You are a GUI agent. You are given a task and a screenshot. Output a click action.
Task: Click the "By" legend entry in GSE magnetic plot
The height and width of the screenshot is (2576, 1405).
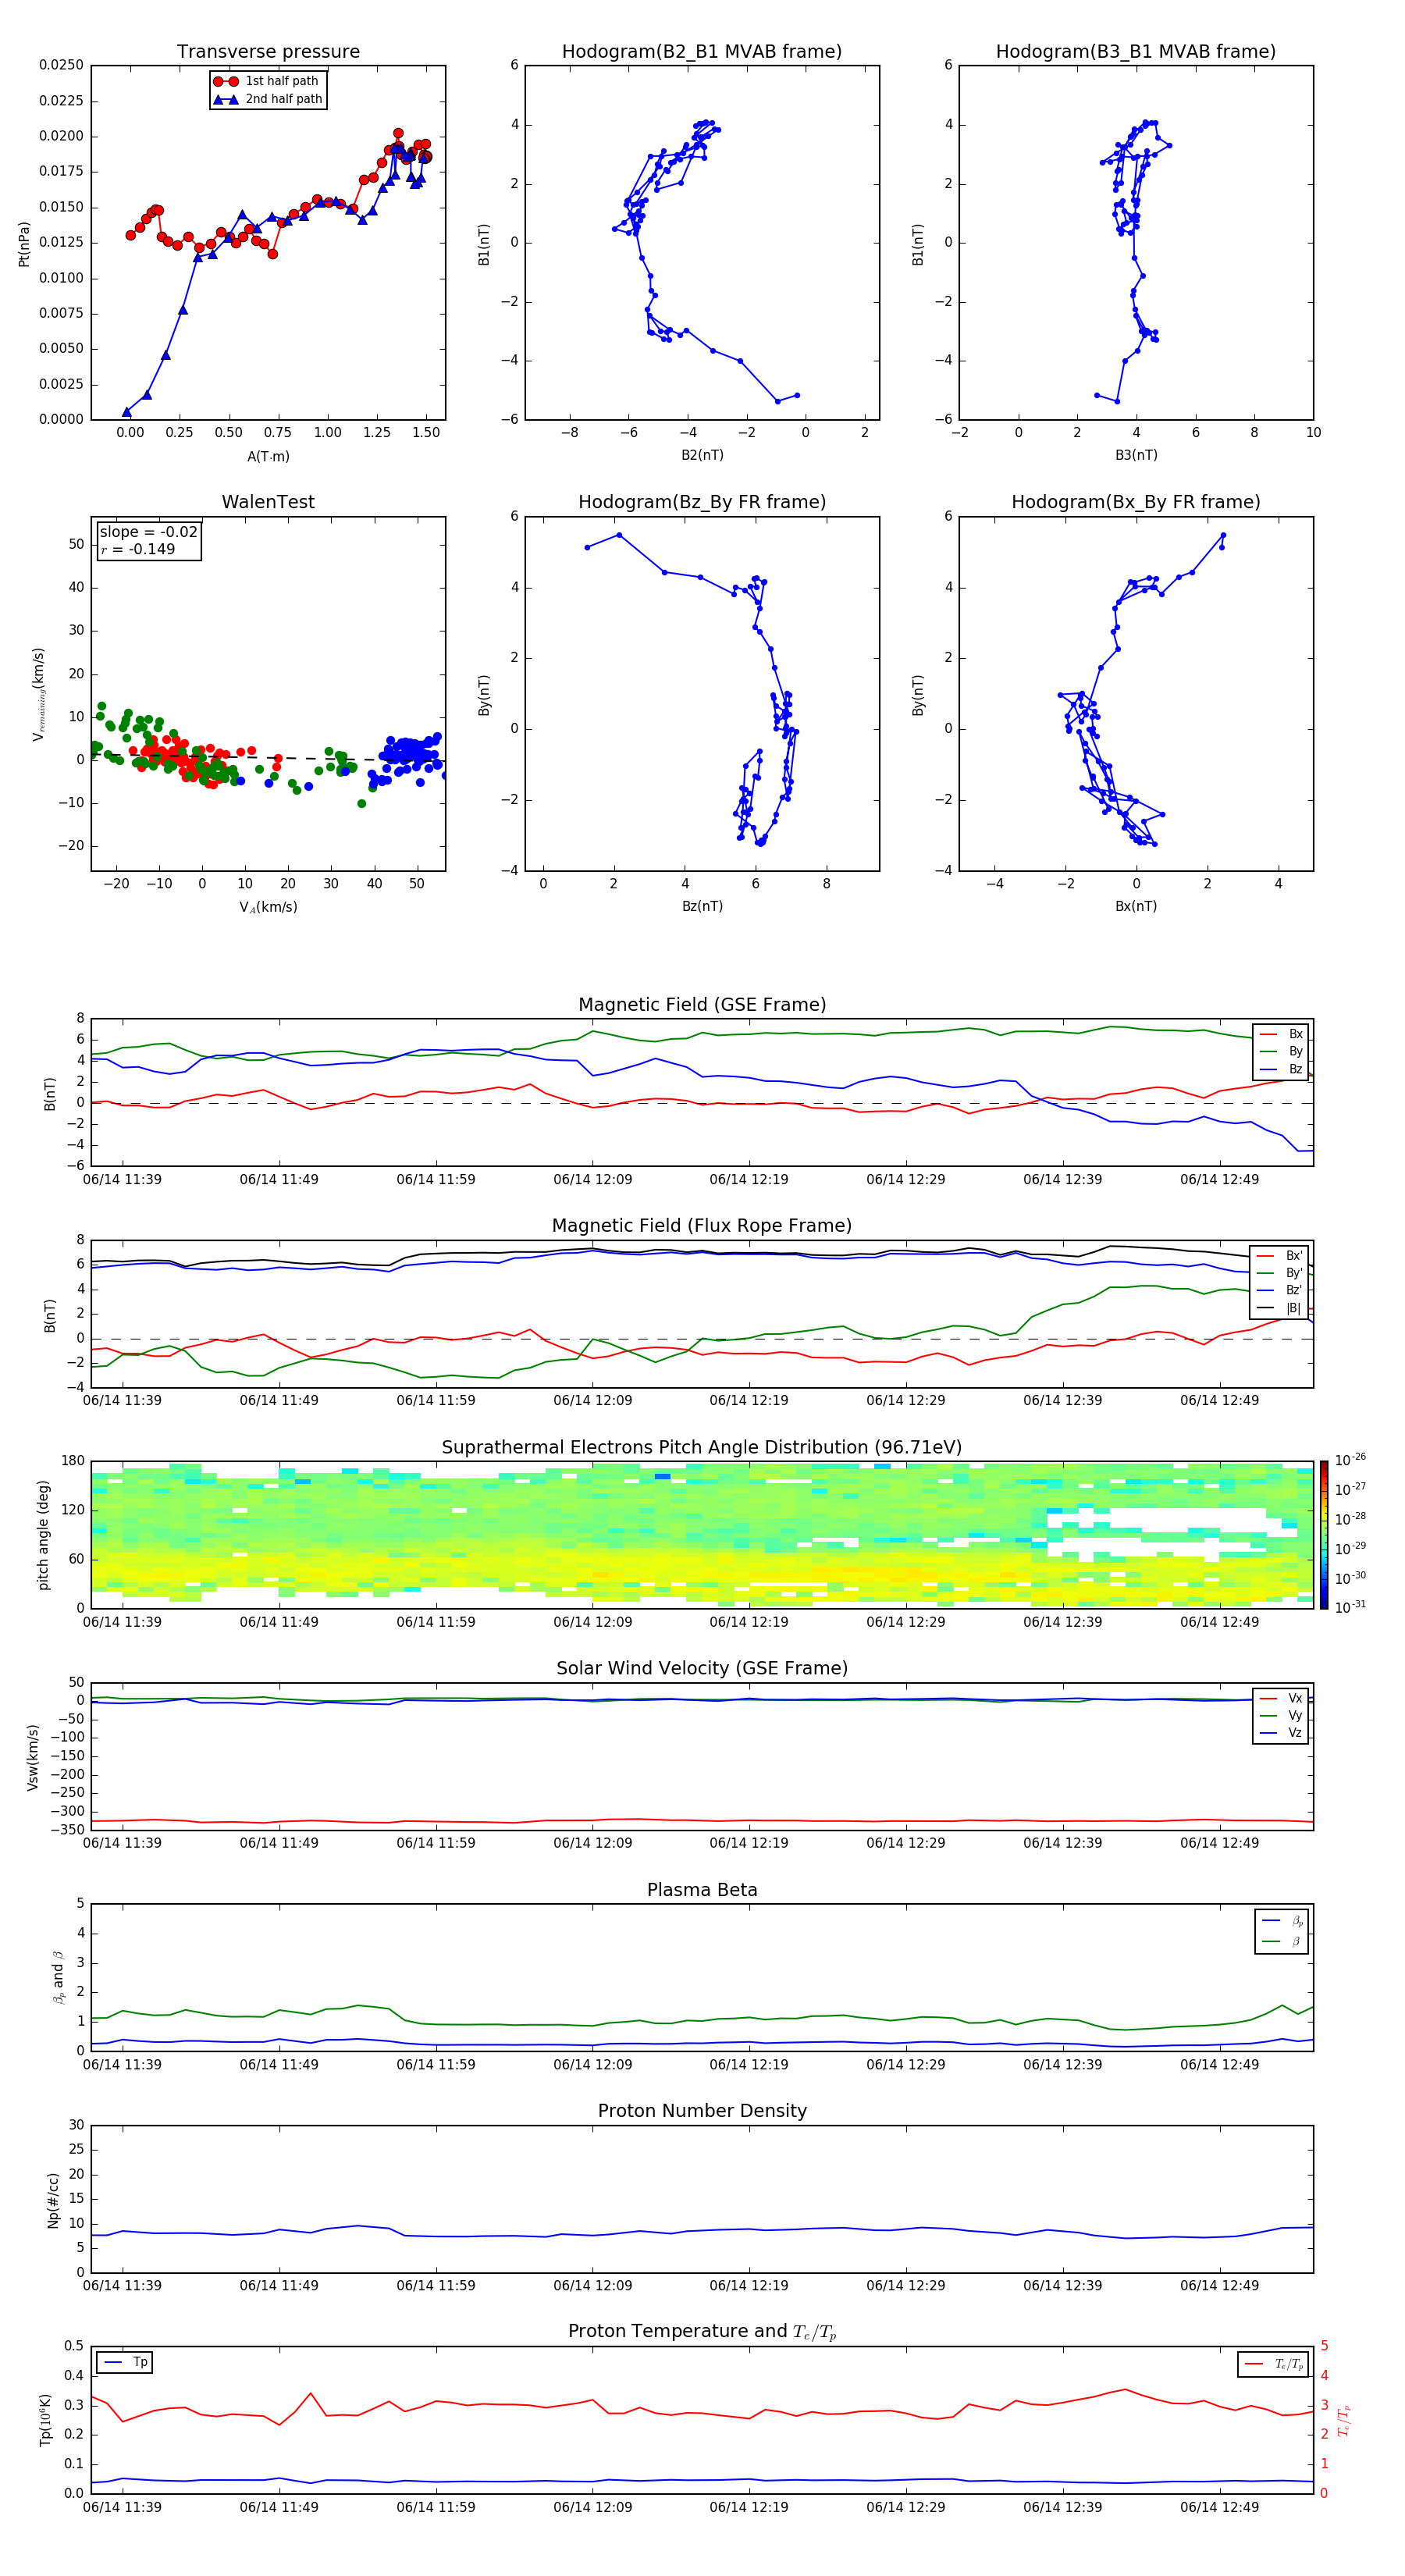tap(1282, 1051)
